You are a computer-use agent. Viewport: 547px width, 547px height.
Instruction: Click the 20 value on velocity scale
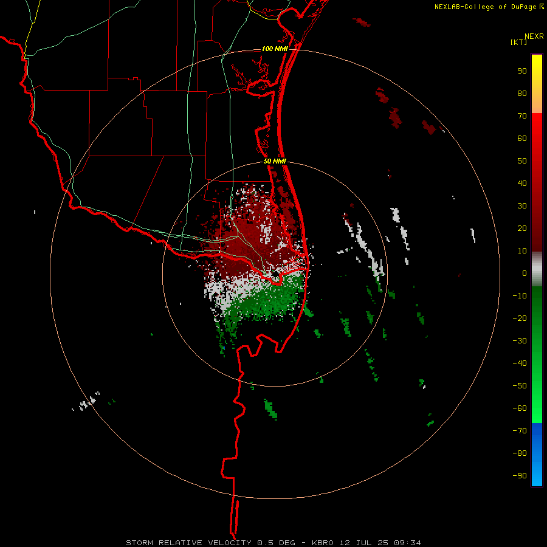pos(522,228)
